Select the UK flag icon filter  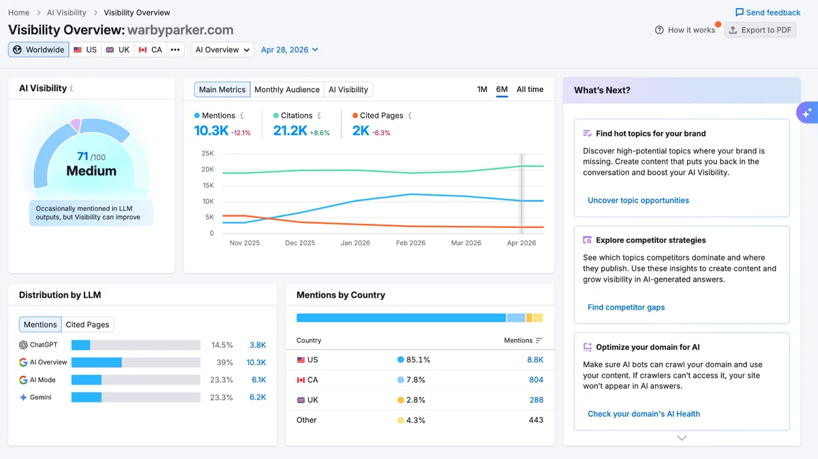coord(110,50)
